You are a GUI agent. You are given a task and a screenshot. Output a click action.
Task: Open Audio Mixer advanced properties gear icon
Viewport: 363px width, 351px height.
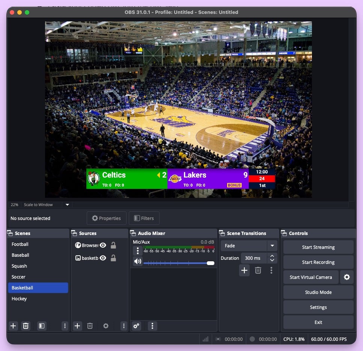136,326
